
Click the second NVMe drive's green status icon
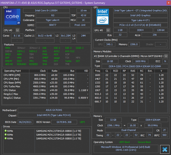point(5,135)
